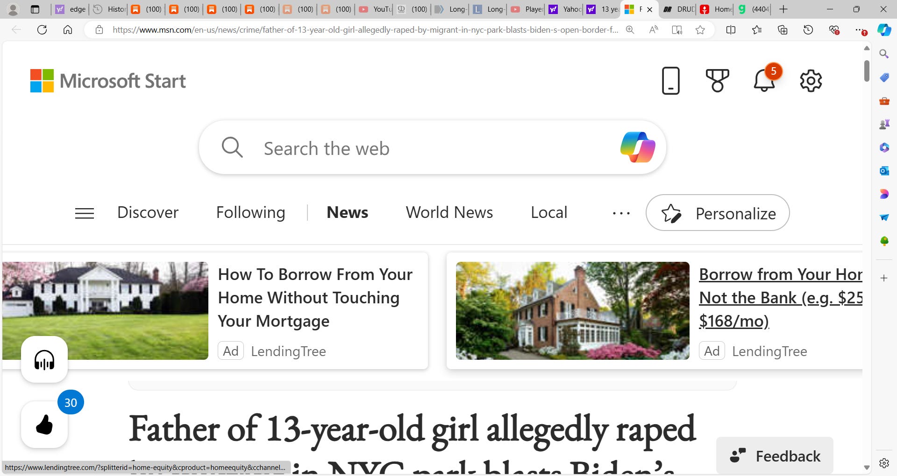
Task: Click the scroll up arrow
Action: pyautogui.click(x=867, y=48)
